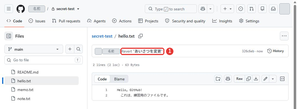Download the raw file
Viewport: 297px width, 109px height.
point(256,79)
